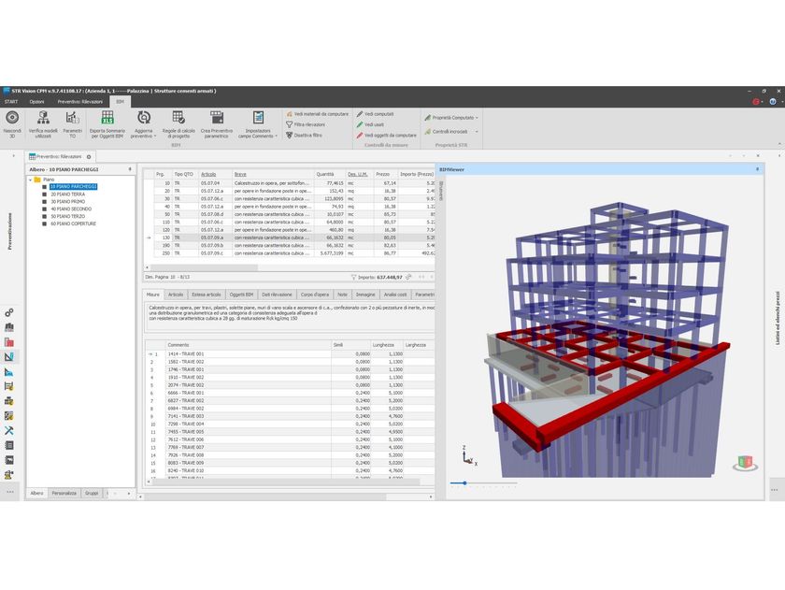Click the hammer and pick sidebar icon
Image resolution: width=785 pixels, height=590 pixels.
click(9, 430)
